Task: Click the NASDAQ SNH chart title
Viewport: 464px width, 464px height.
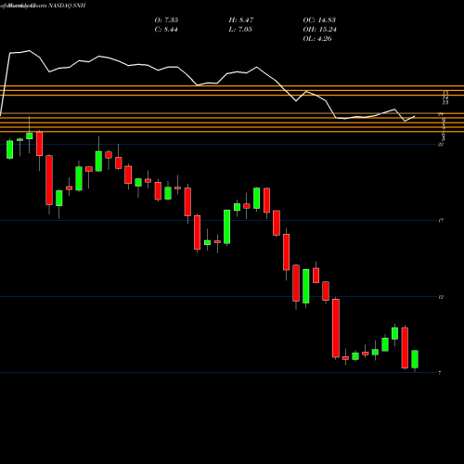Action: point(43,6)
